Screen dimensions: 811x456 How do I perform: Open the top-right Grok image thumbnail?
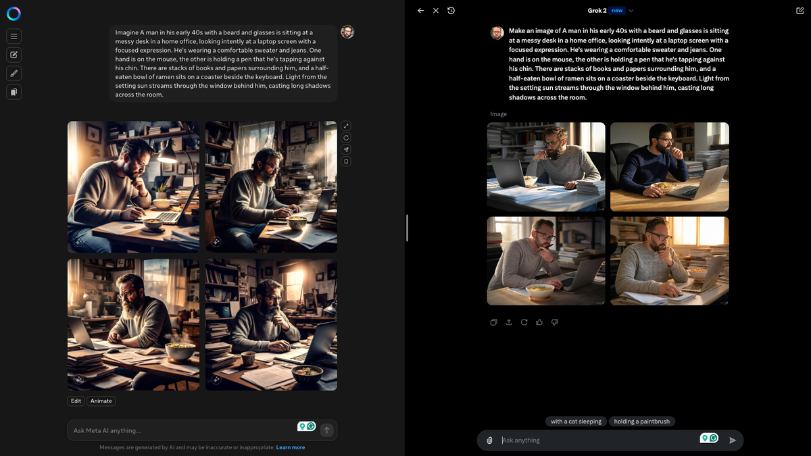(669, 167)
